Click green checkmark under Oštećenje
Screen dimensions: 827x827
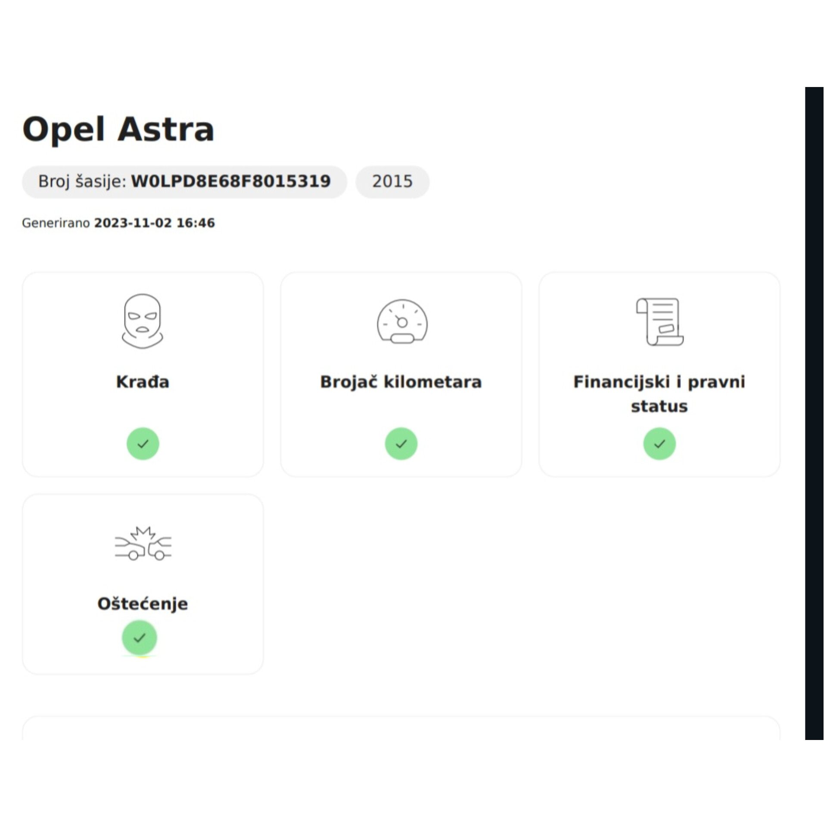click(140, 637)
